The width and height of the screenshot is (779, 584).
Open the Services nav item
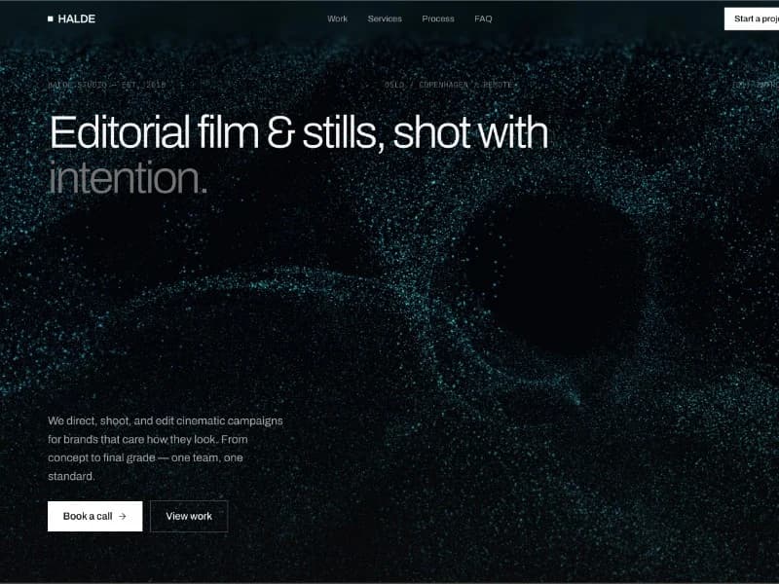coord(385,18)
